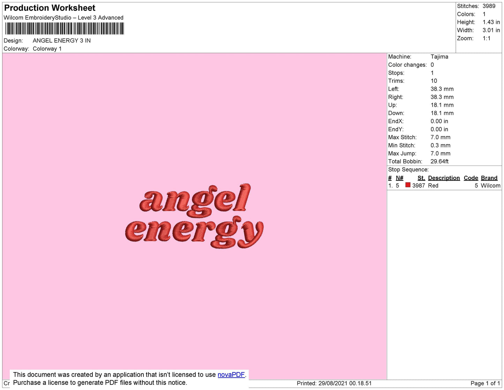The height and width of the screenshot is (390, 504).
Task: Select the 'Colorway 1' value
Action: click(x=47, y=49)
